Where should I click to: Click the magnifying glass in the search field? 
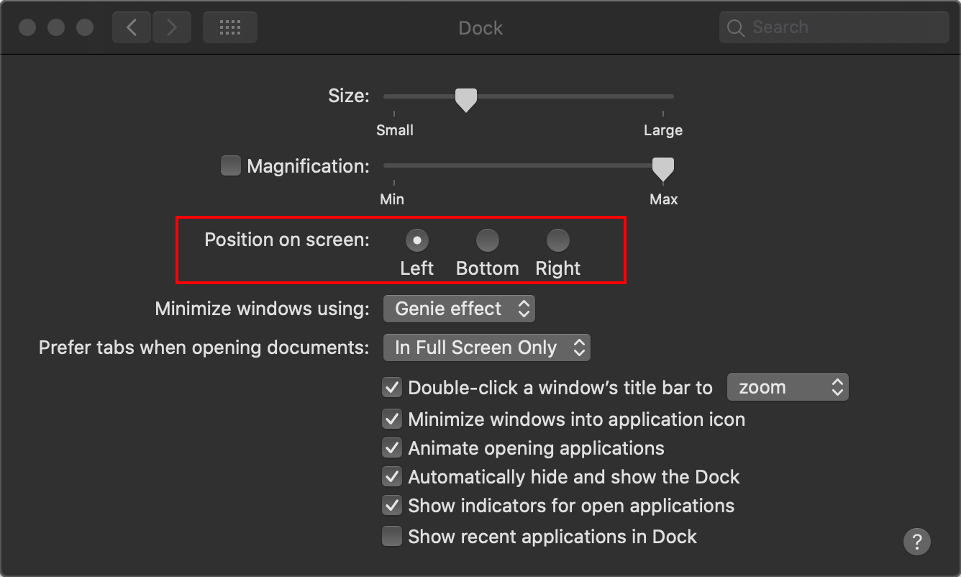coord(735,27)
